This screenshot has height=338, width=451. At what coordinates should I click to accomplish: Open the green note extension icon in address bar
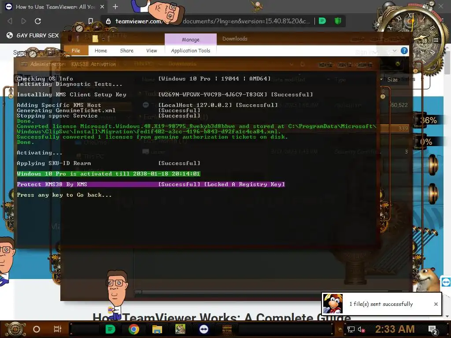click(x=322, y=21)
